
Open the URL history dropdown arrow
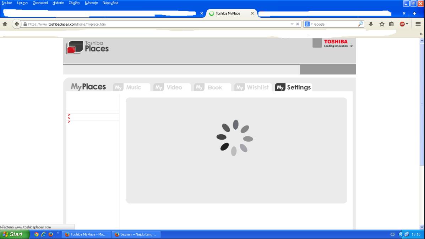pyautogui.click(x=292, y=24)
